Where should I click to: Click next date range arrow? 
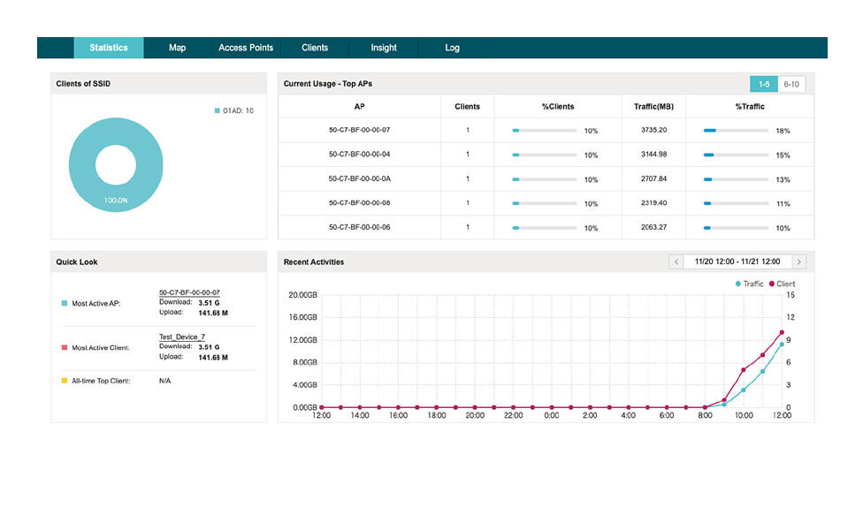click(x=798, y=262)
